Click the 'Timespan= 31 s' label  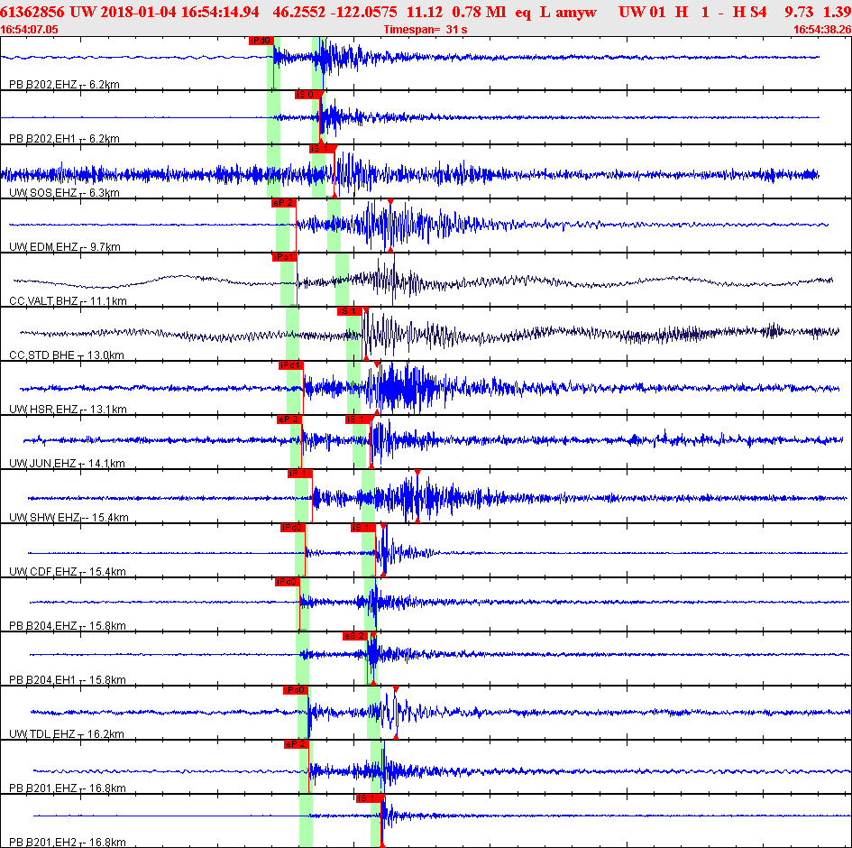click(x=426, y=30)
